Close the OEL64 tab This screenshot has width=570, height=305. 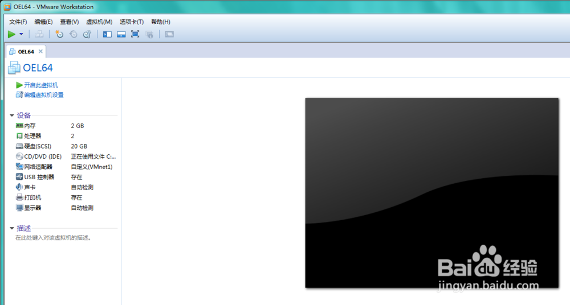(x=40, y=52)
